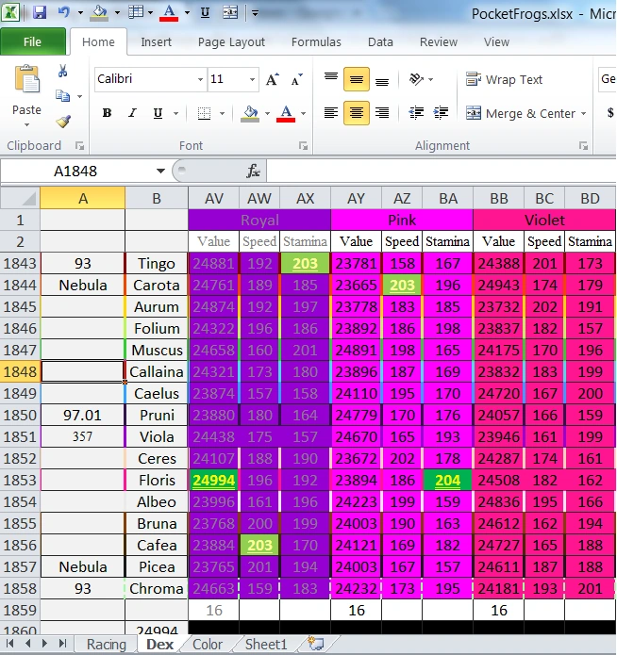Customize Quick Access Toolbar dropdown
This screenshot has width=617, height=655.
pos(255,13)
